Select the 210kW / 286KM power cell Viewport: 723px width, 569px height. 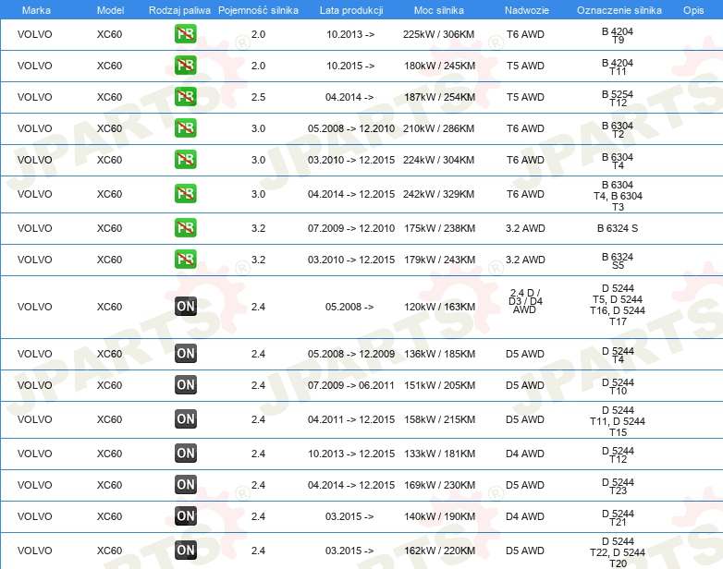point(438,128)
